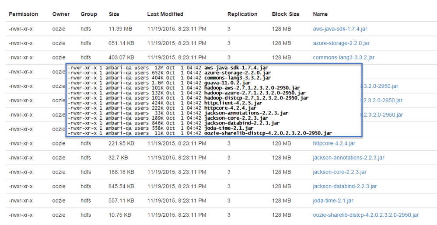437x225 pixels.
Task: Click permission cell in jackson-core row
Action: point(21,172)
